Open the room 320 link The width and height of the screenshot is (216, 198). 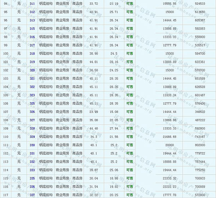tap(32, 70)
